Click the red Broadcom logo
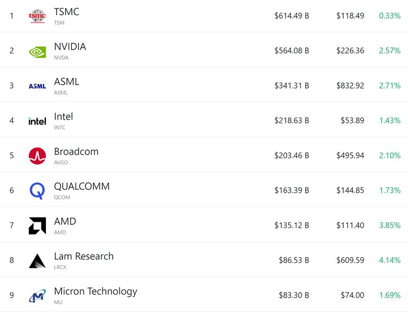The image size is (408, 317). click(x=37, y=156)
